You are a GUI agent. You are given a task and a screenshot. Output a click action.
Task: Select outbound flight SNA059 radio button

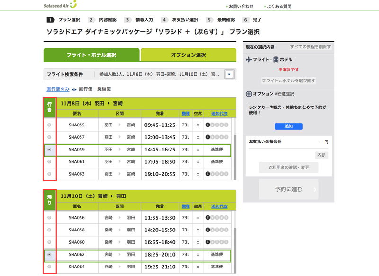click(49, 150)
